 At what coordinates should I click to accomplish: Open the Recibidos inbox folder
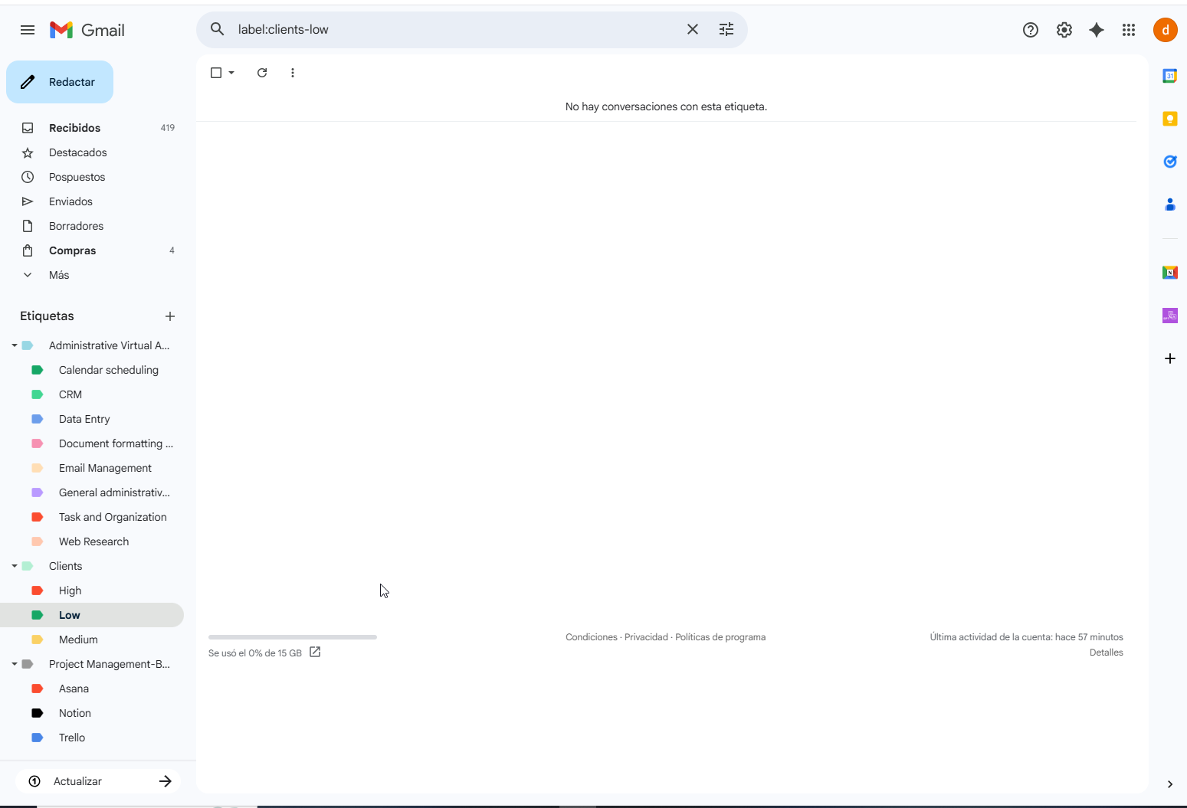pos(74,128)
